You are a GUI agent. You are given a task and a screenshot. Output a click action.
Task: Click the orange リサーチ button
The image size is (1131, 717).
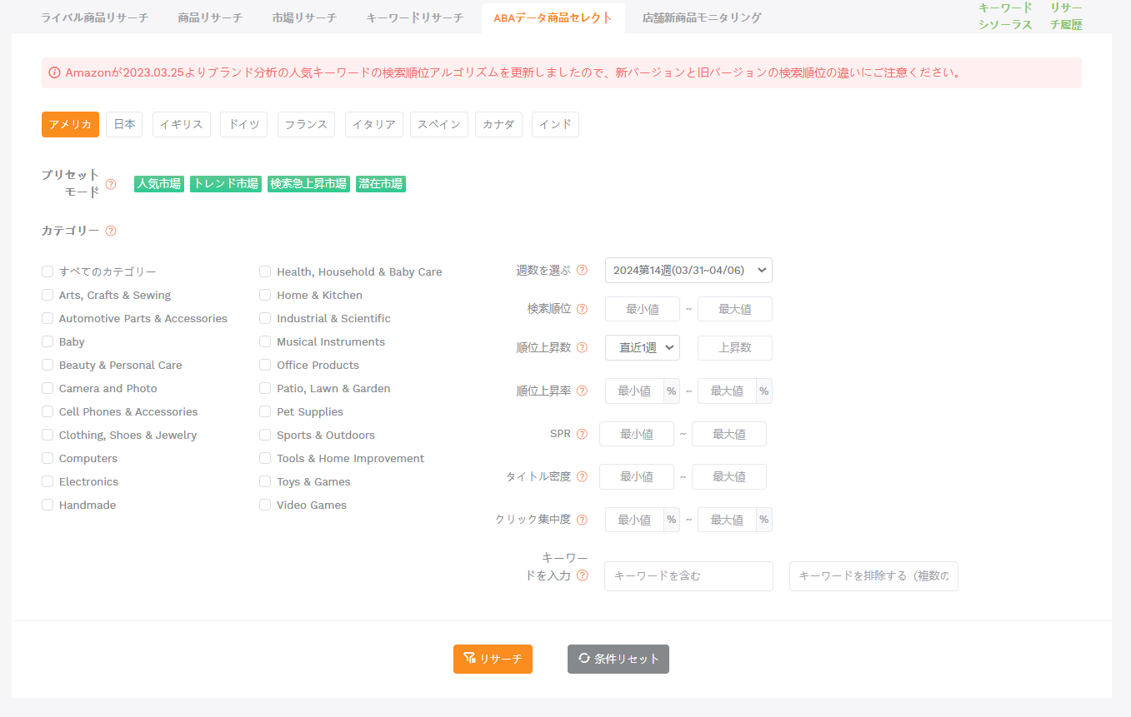tap(493, 659)
